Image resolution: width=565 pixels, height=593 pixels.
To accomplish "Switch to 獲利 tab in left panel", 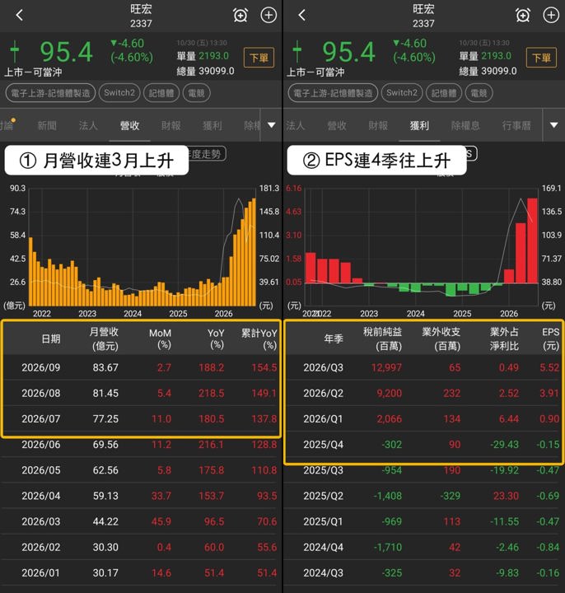I will pos(212,125).
